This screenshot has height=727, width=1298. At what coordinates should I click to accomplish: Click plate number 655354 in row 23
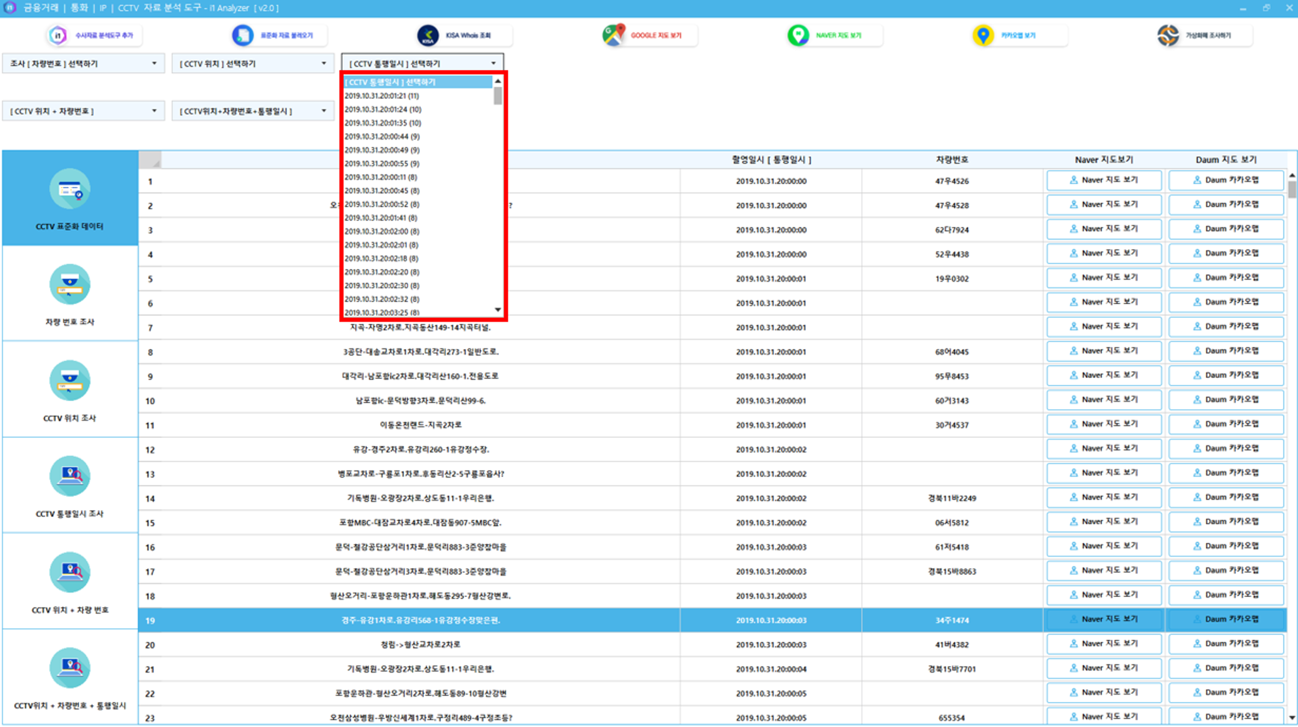coord(952,718)
